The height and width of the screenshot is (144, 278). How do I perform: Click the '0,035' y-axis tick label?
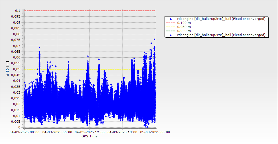click(16, 87)
